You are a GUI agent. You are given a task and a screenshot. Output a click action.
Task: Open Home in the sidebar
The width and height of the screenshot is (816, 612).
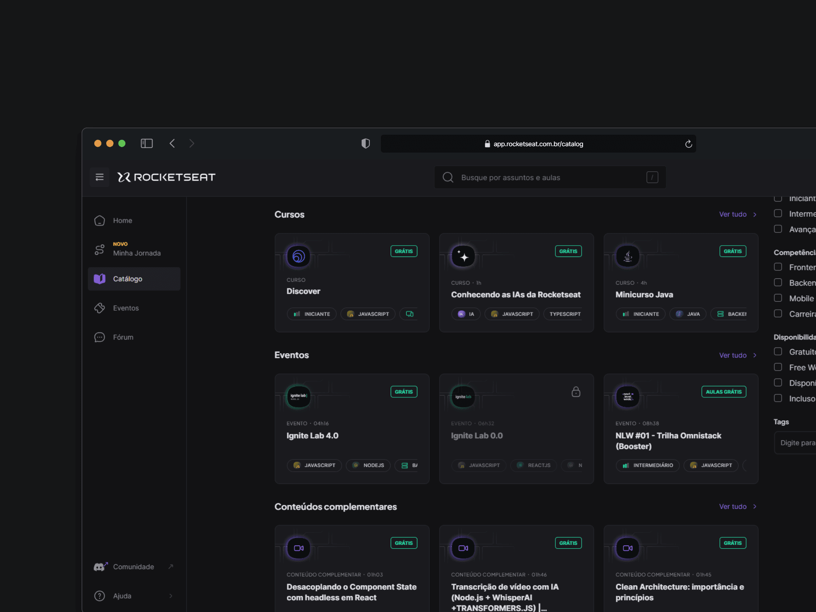click(x=134, y=221)
